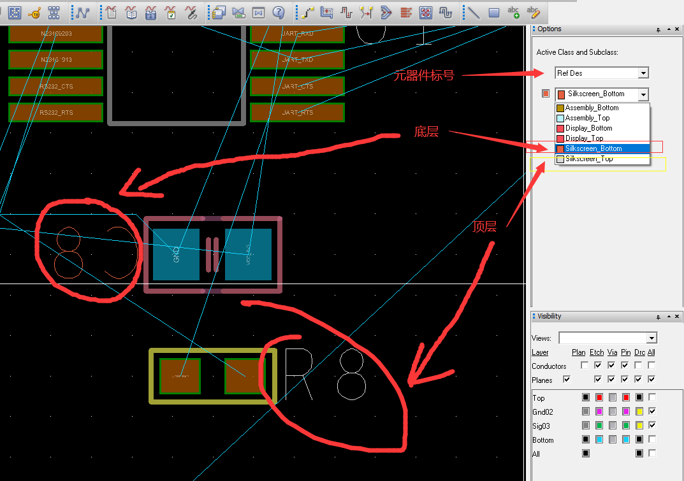
Task: Click the Top layer red Etch color swatch
Action: coord(599,398)
